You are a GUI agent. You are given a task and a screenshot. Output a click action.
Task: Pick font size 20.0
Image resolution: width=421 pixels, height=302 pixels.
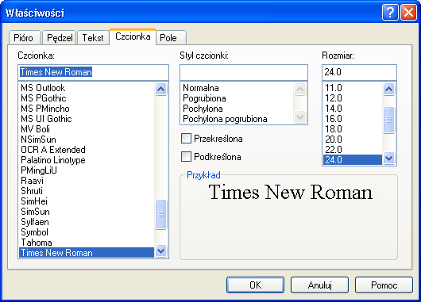[353, 140]
